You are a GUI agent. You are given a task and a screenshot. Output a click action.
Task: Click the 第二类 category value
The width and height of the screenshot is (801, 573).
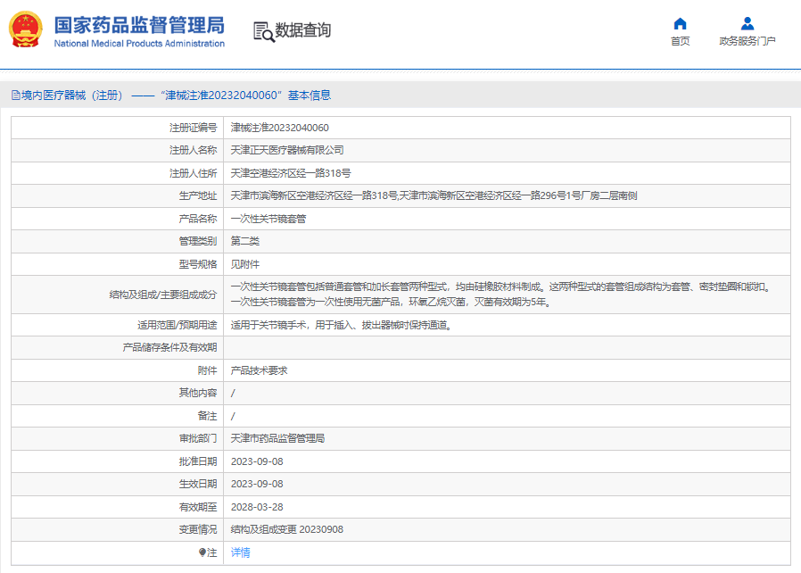245,241
